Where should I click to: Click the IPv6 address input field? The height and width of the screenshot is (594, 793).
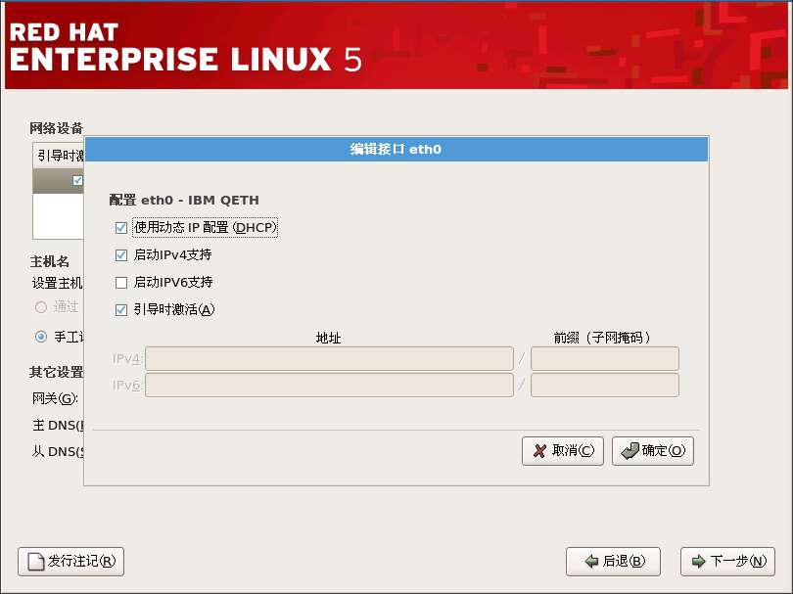pos(329,386)
